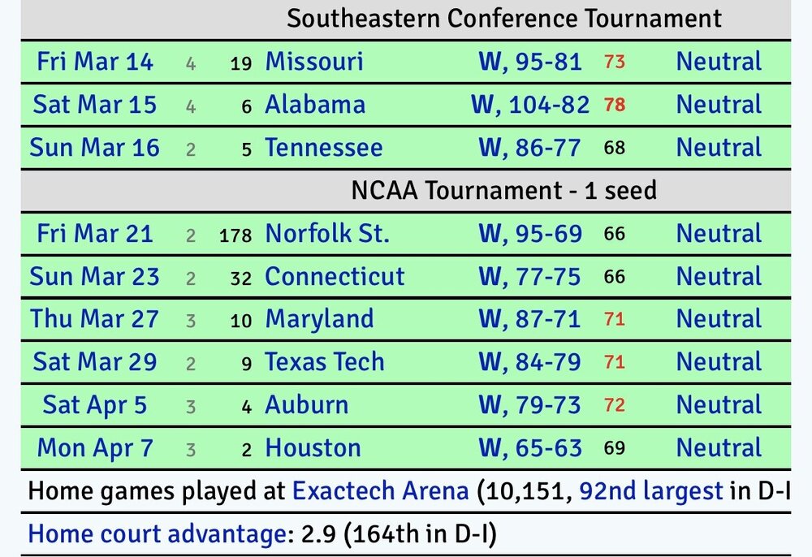
Task: Click the Texas Tech team link
Action: [x=325, y=362]
